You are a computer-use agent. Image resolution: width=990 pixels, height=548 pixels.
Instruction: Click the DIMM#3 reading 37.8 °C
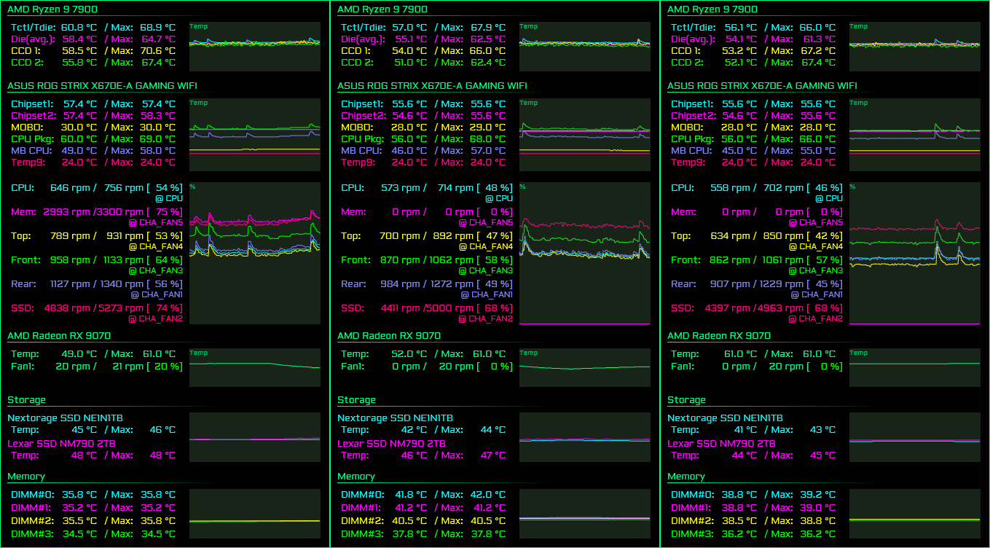(410, 534)
